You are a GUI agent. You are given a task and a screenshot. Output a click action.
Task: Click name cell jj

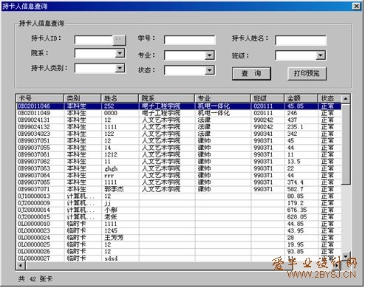tap(108, 203)
